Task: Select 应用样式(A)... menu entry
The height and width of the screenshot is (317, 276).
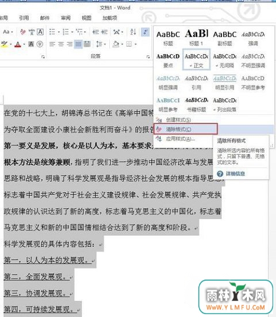Action: (x=183, y=139)
